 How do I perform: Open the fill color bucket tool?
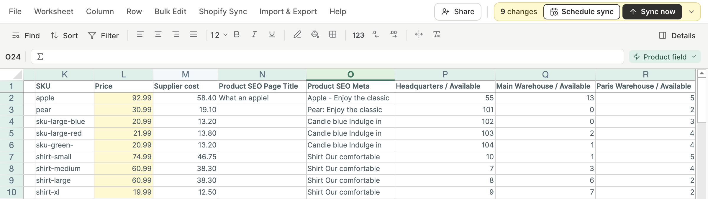315,35
